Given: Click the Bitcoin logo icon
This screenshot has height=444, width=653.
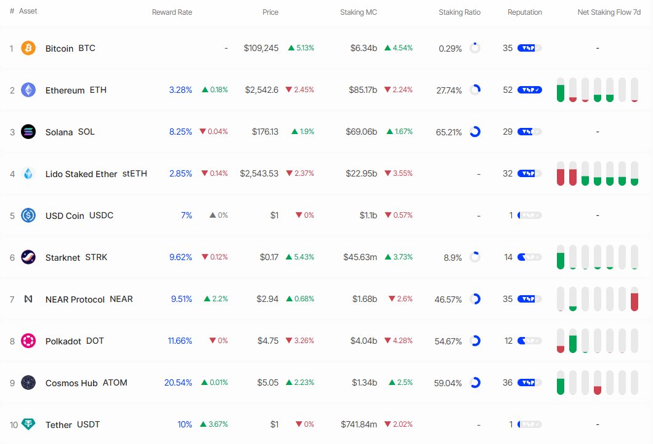Looking at the screenshot, I should [28, 48].
